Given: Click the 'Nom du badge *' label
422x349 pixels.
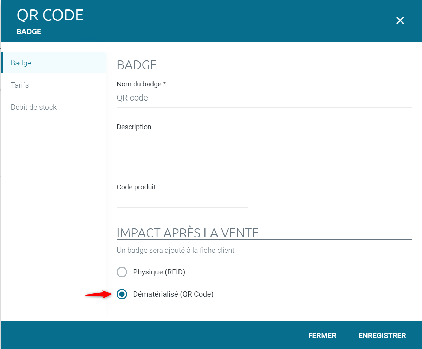Looking at the screenshot, I should 141,84.
